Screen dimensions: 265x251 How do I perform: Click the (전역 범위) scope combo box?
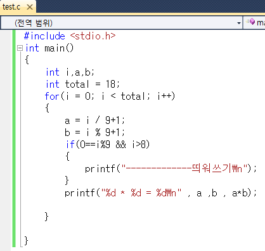(122, 23)
